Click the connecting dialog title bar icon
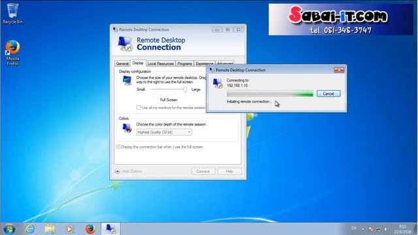 [212, 70]
